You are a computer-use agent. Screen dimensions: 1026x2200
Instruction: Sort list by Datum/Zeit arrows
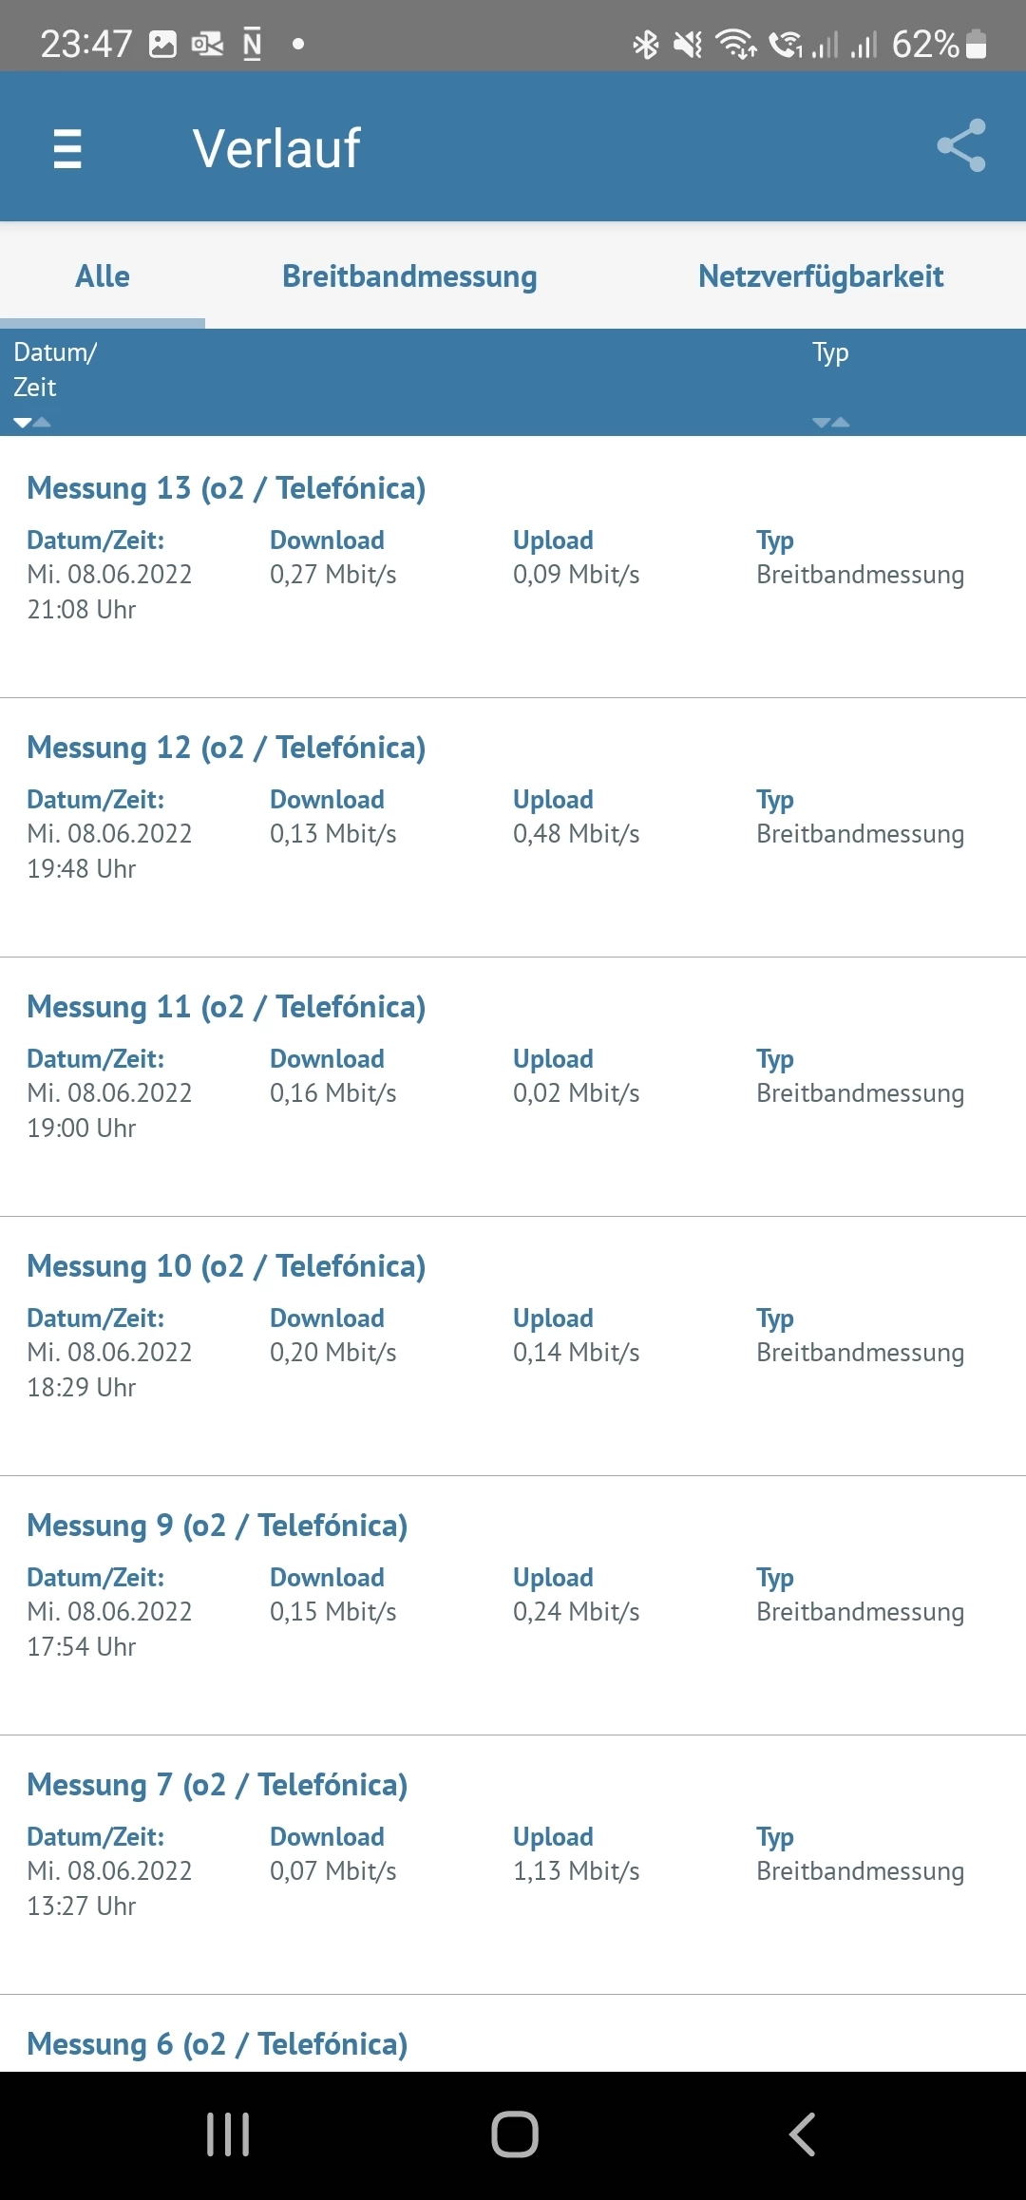[32, 423]
